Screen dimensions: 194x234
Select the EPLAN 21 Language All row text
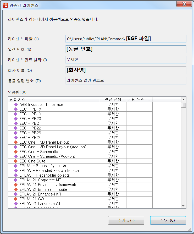(x=40, y=204)
